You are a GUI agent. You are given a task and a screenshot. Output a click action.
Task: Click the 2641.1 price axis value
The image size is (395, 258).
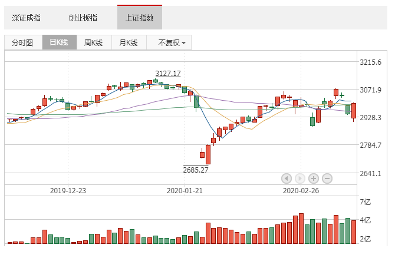(x=371, y=173)
